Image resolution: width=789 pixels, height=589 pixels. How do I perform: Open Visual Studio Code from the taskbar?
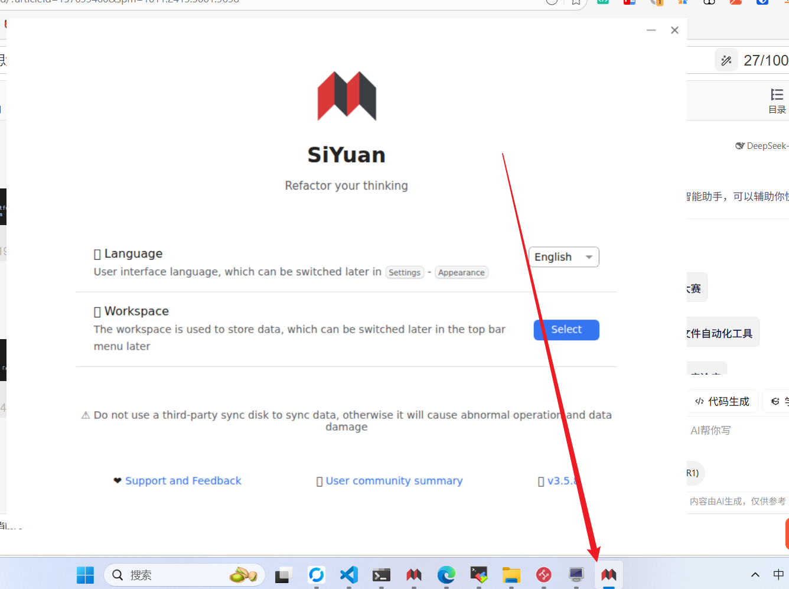pos(349,575)
